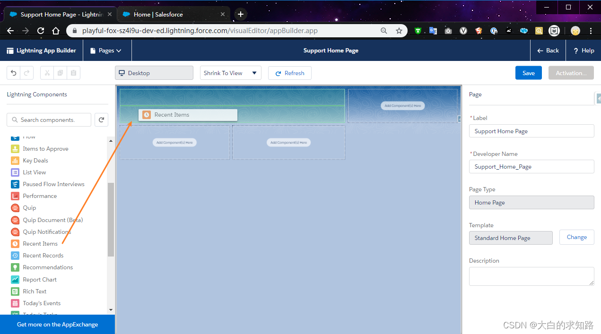Click Google Translate extension icon
The height and width of the screenshot is (334, 601).
pos(433,31)
